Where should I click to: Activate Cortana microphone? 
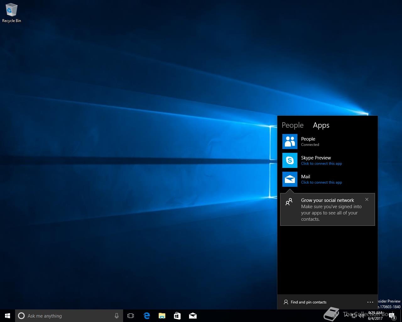117,316
